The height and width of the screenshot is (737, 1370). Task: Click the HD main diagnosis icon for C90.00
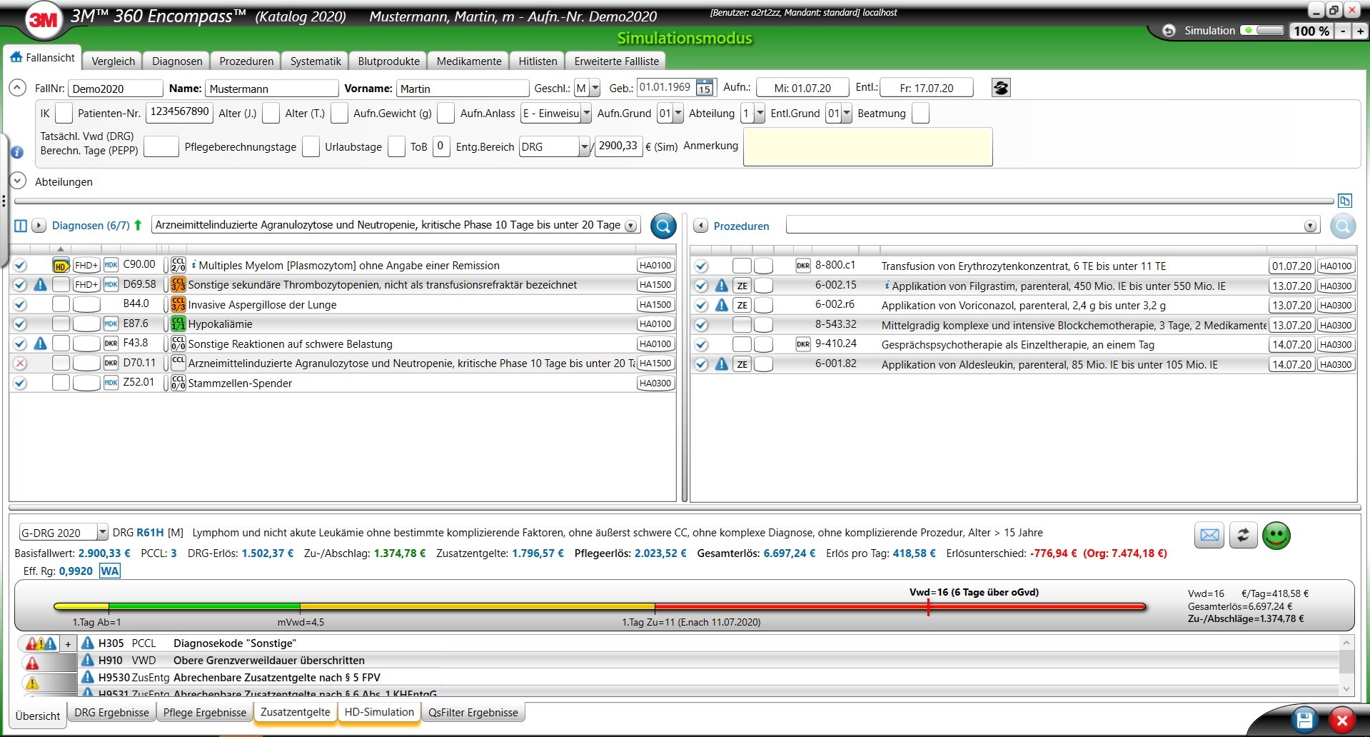click(61, 266)
